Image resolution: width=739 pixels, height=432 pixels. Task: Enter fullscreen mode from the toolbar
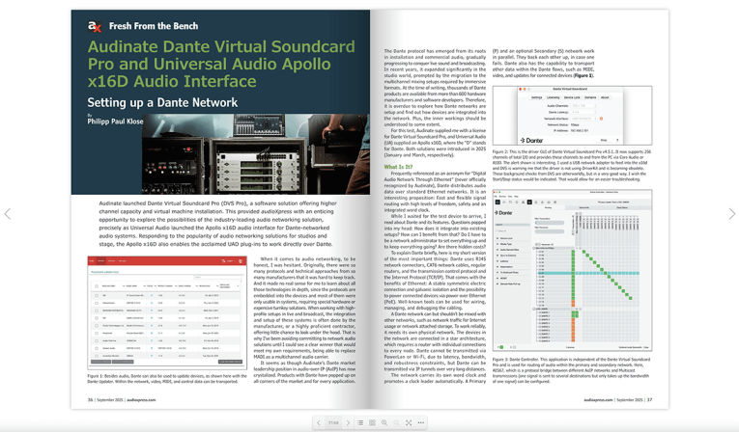click(409, 422)
